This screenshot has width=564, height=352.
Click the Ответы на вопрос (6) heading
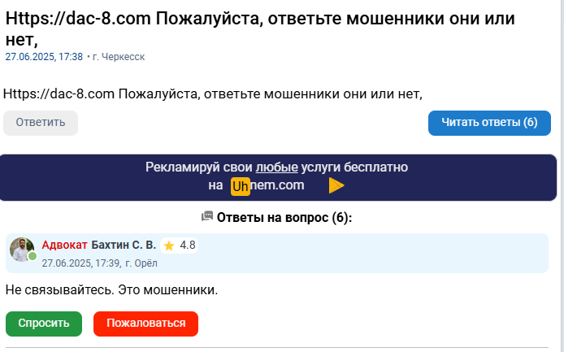[284, 217]
